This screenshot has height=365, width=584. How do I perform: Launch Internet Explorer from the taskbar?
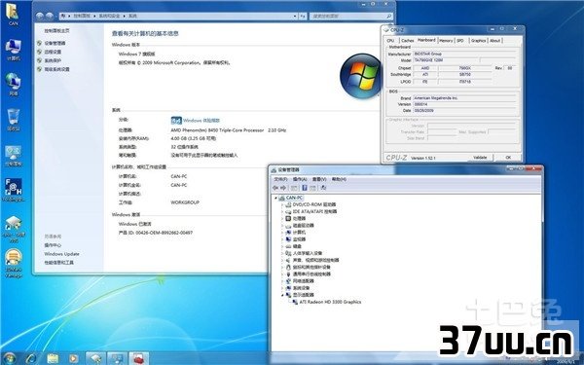pyautogui.click(x=30, y=358)
